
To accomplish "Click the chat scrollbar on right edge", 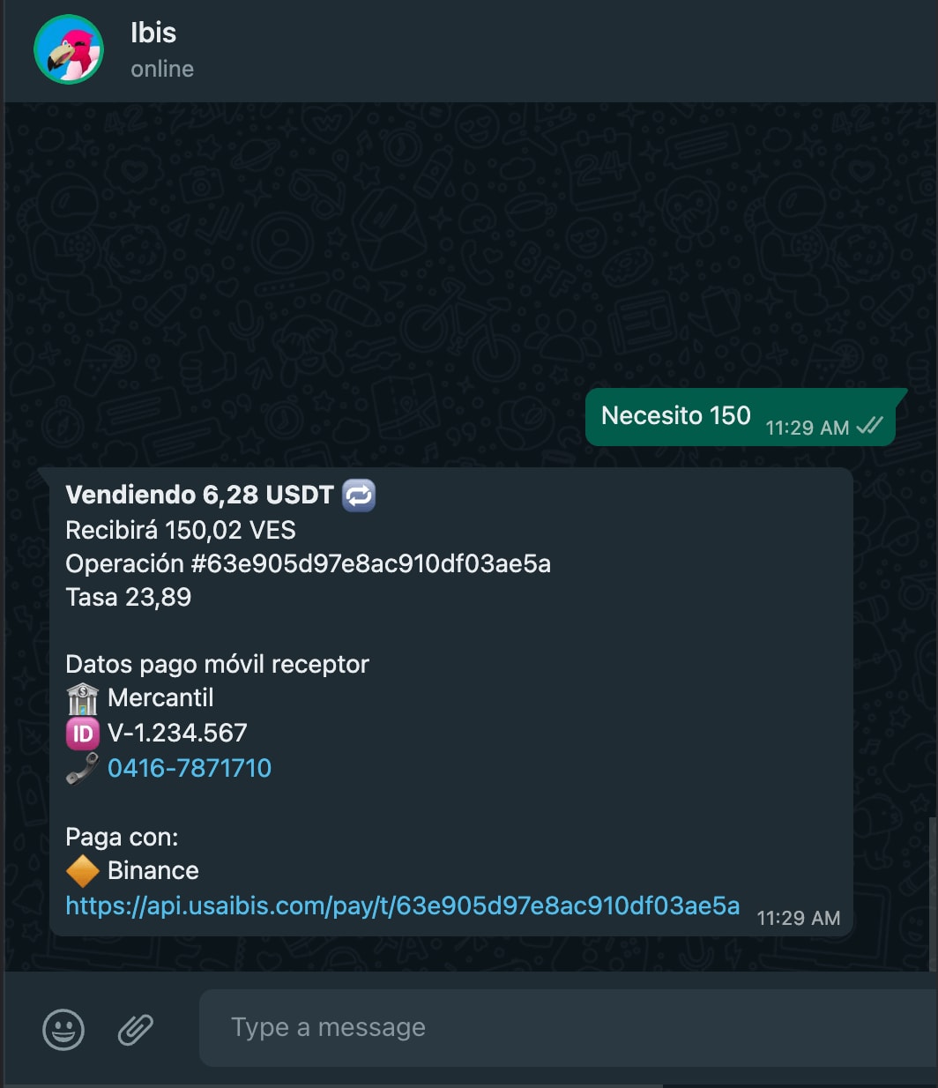I will coord(933,891).
